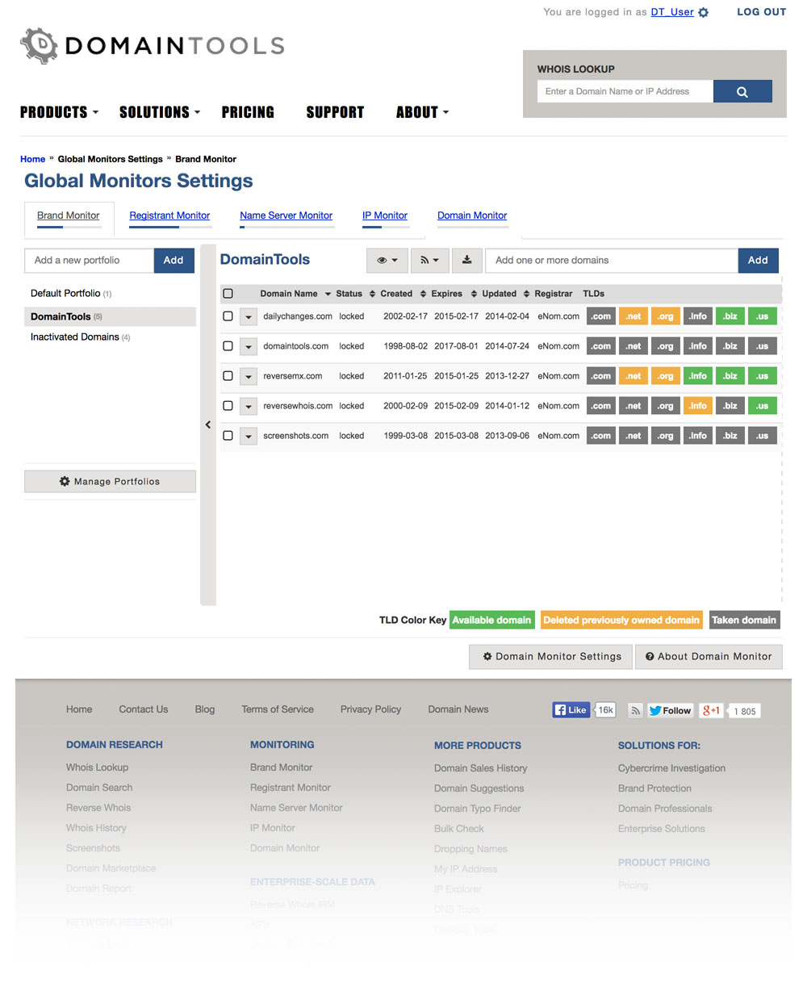Viewport: 807px width, 1008px height.
Task: Click sort icon next to Expires header
Action: click(474, 294)
